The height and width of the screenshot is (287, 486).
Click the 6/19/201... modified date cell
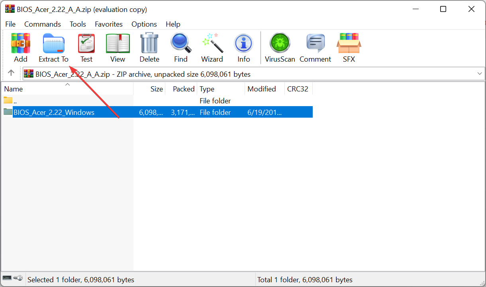265,112
